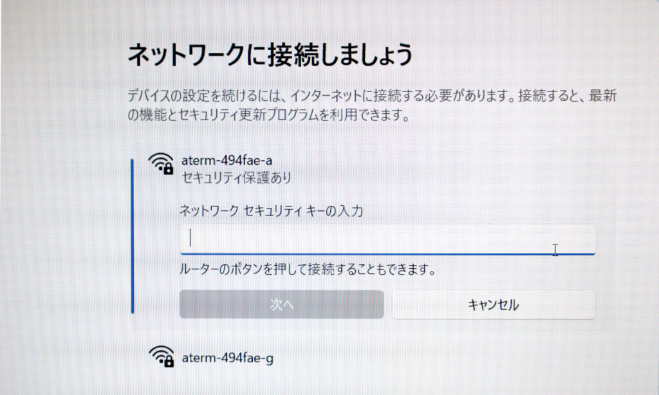The width and height of the screenshot is (659, 395).
Task: Click the インターネットに接続する必要があります phrase
Action: [402, 96]
